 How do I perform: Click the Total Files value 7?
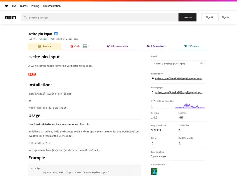tap(179, 130)
